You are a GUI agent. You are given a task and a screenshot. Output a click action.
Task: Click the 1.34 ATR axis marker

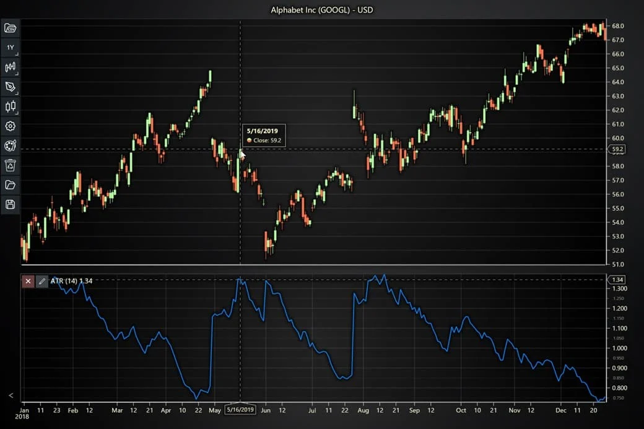tap(617, 280)
